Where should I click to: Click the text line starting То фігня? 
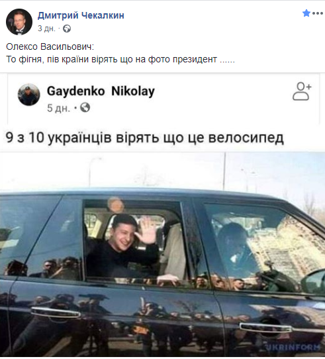pyautogui.click(x=120, y=60)
